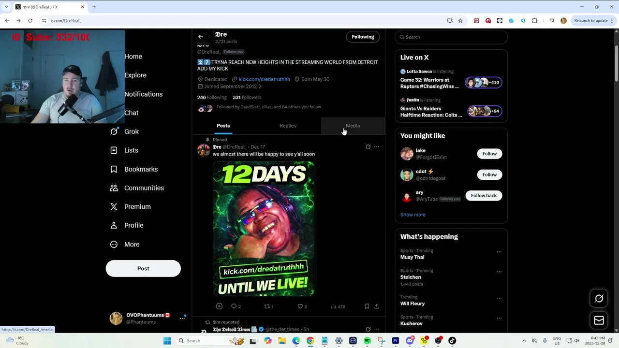Open the tab search dropdown in Chrome
The image size is (619, 348).
(x=6, y=7)
